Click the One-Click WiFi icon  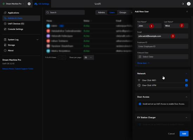coord(139,80)
